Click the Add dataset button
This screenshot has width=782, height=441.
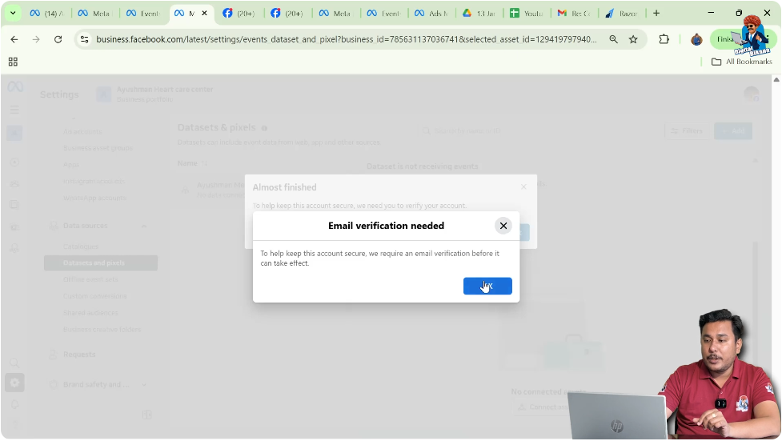pyautogui.click(x=732, y=130)
